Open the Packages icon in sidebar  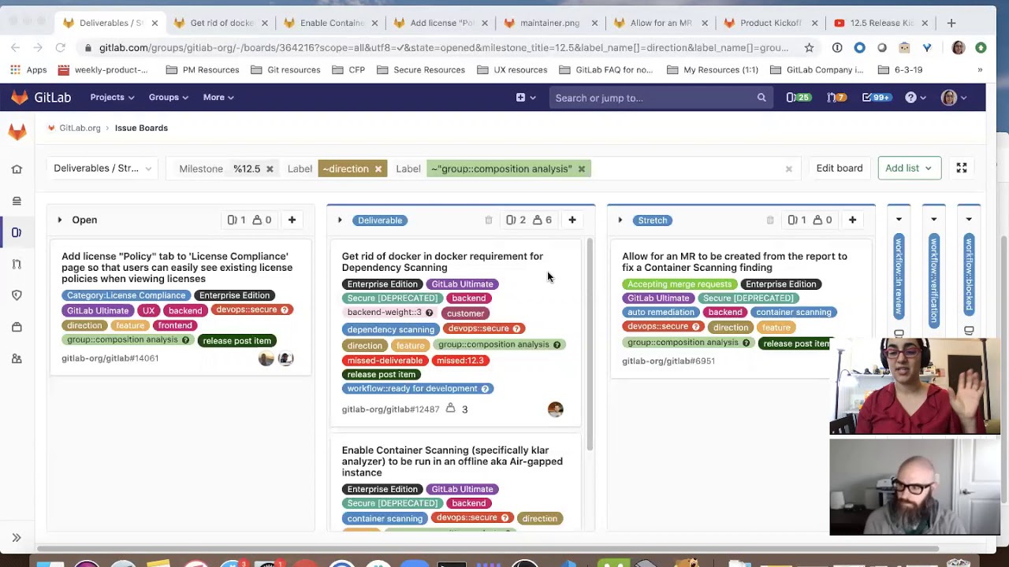(17, 327)
